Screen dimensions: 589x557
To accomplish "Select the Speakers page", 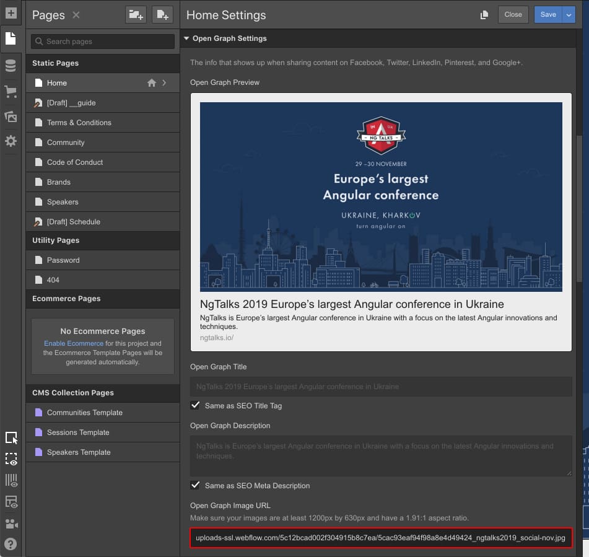I will (x=64, y=201).
